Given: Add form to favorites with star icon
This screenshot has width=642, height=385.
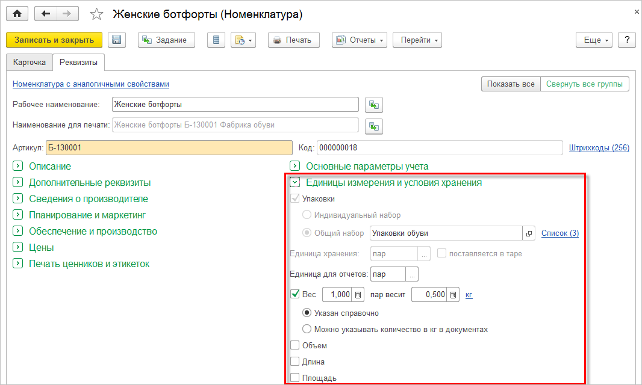Looking at the screenshot, I should click(96, 14).
